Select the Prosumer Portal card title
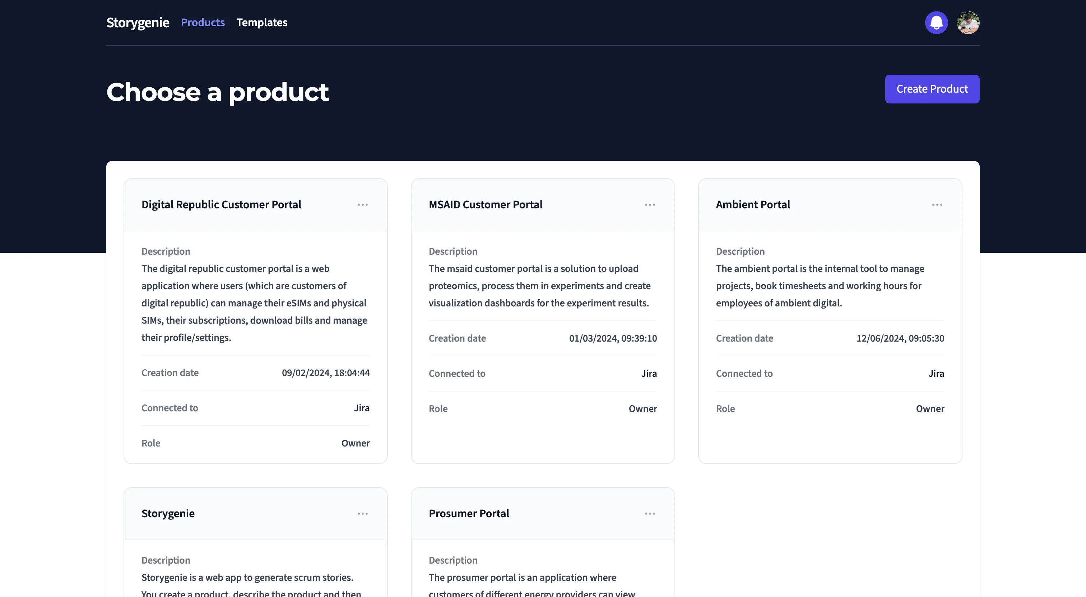The width and height of the screenshot is (1086, 597). click(469, 514)
